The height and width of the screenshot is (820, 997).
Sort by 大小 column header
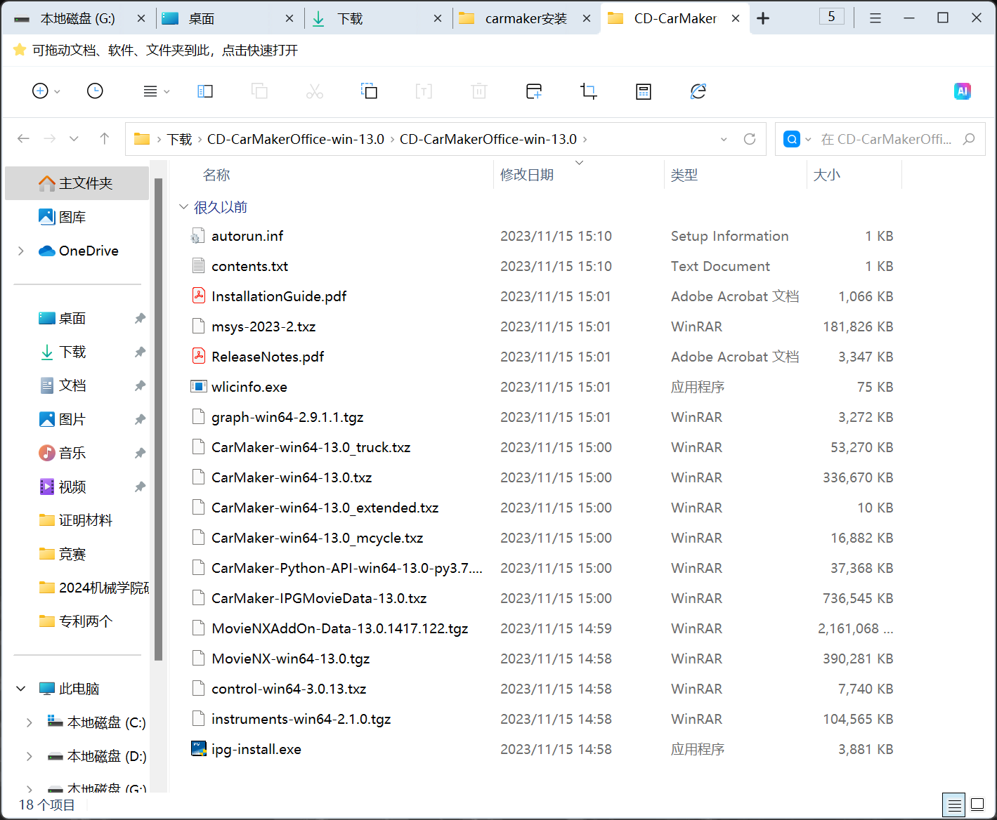826,175
